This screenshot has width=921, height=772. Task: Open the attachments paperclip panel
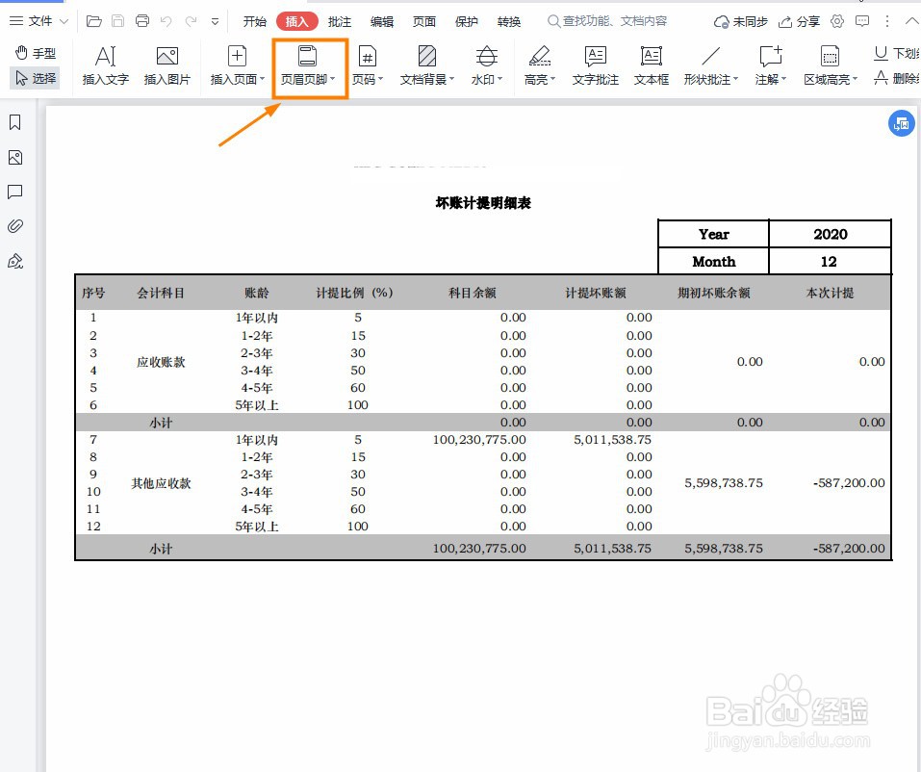tap(15, 226)
